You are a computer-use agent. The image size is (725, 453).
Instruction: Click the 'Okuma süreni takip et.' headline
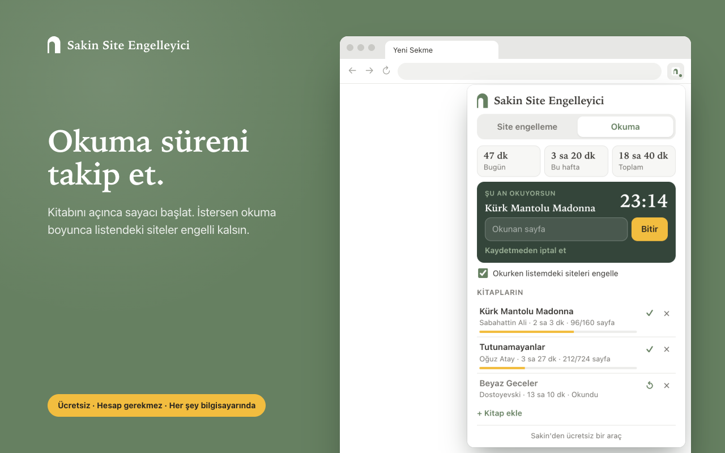148,158
